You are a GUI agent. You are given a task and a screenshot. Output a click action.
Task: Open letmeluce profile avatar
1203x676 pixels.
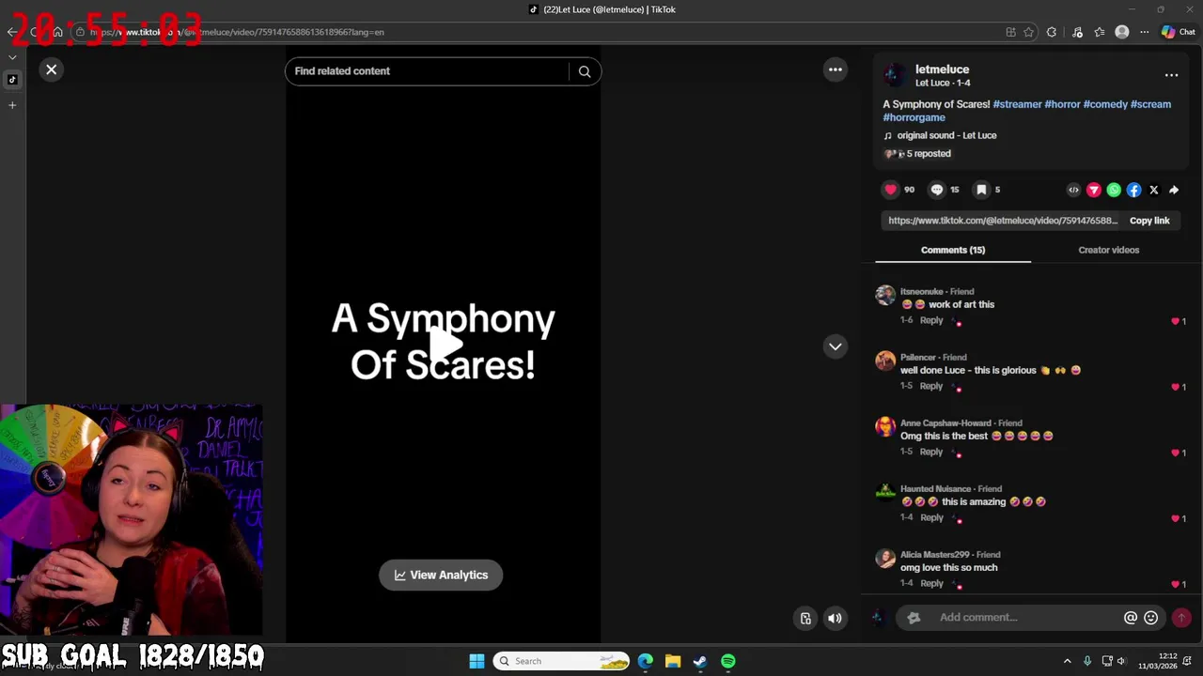(x=895, y=75)
